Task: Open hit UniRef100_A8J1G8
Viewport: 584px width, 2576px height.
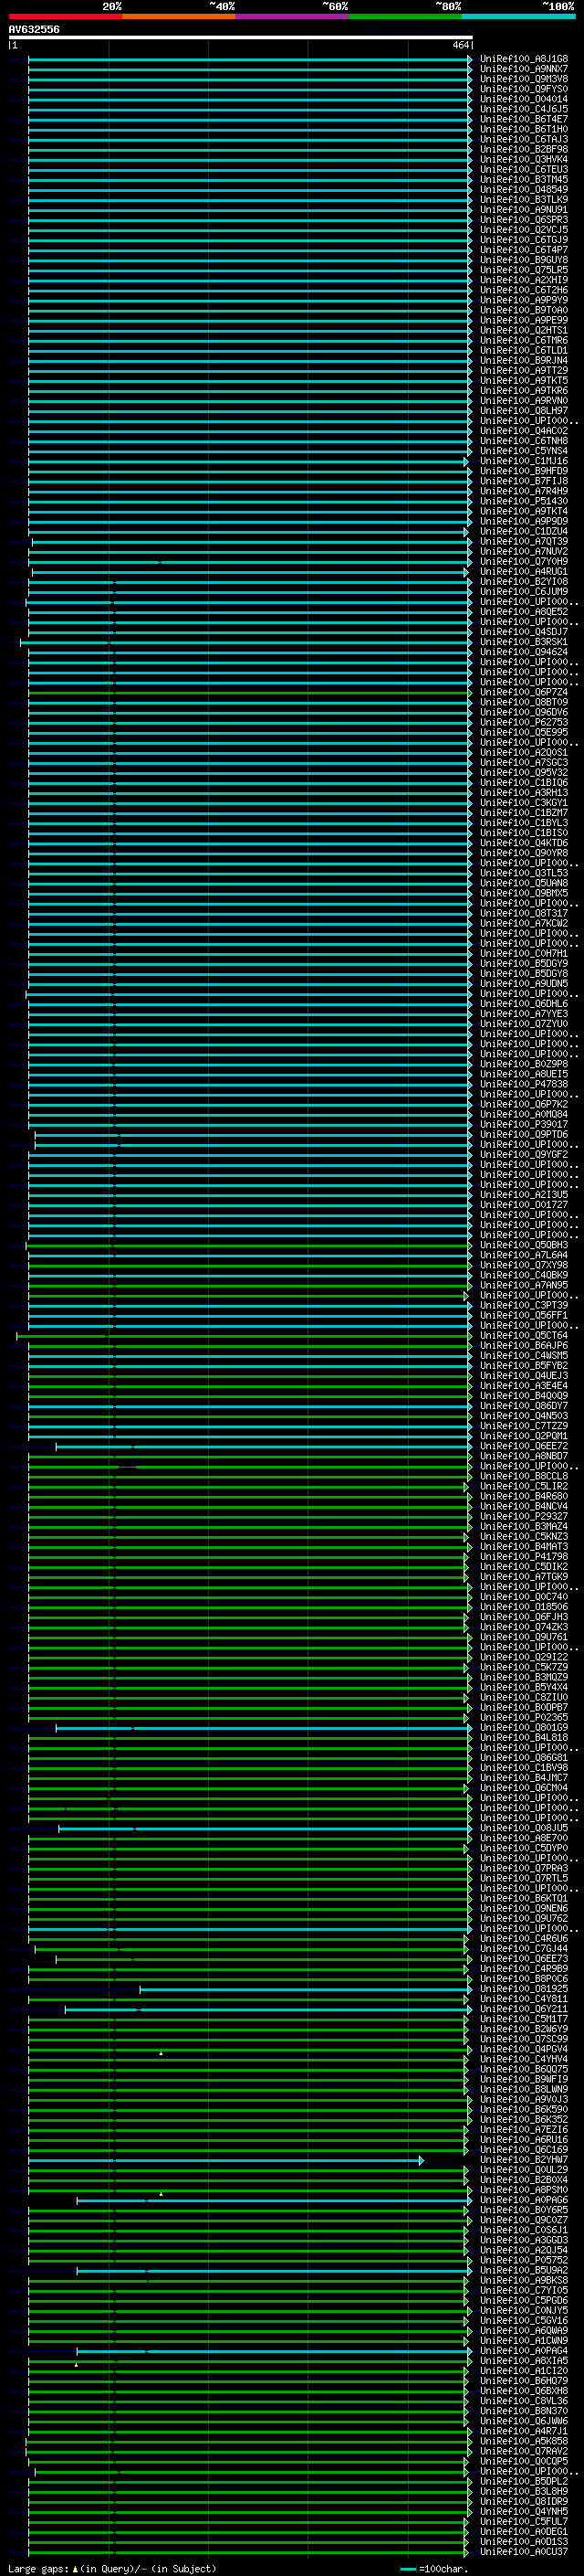Action: coord(524,59)
